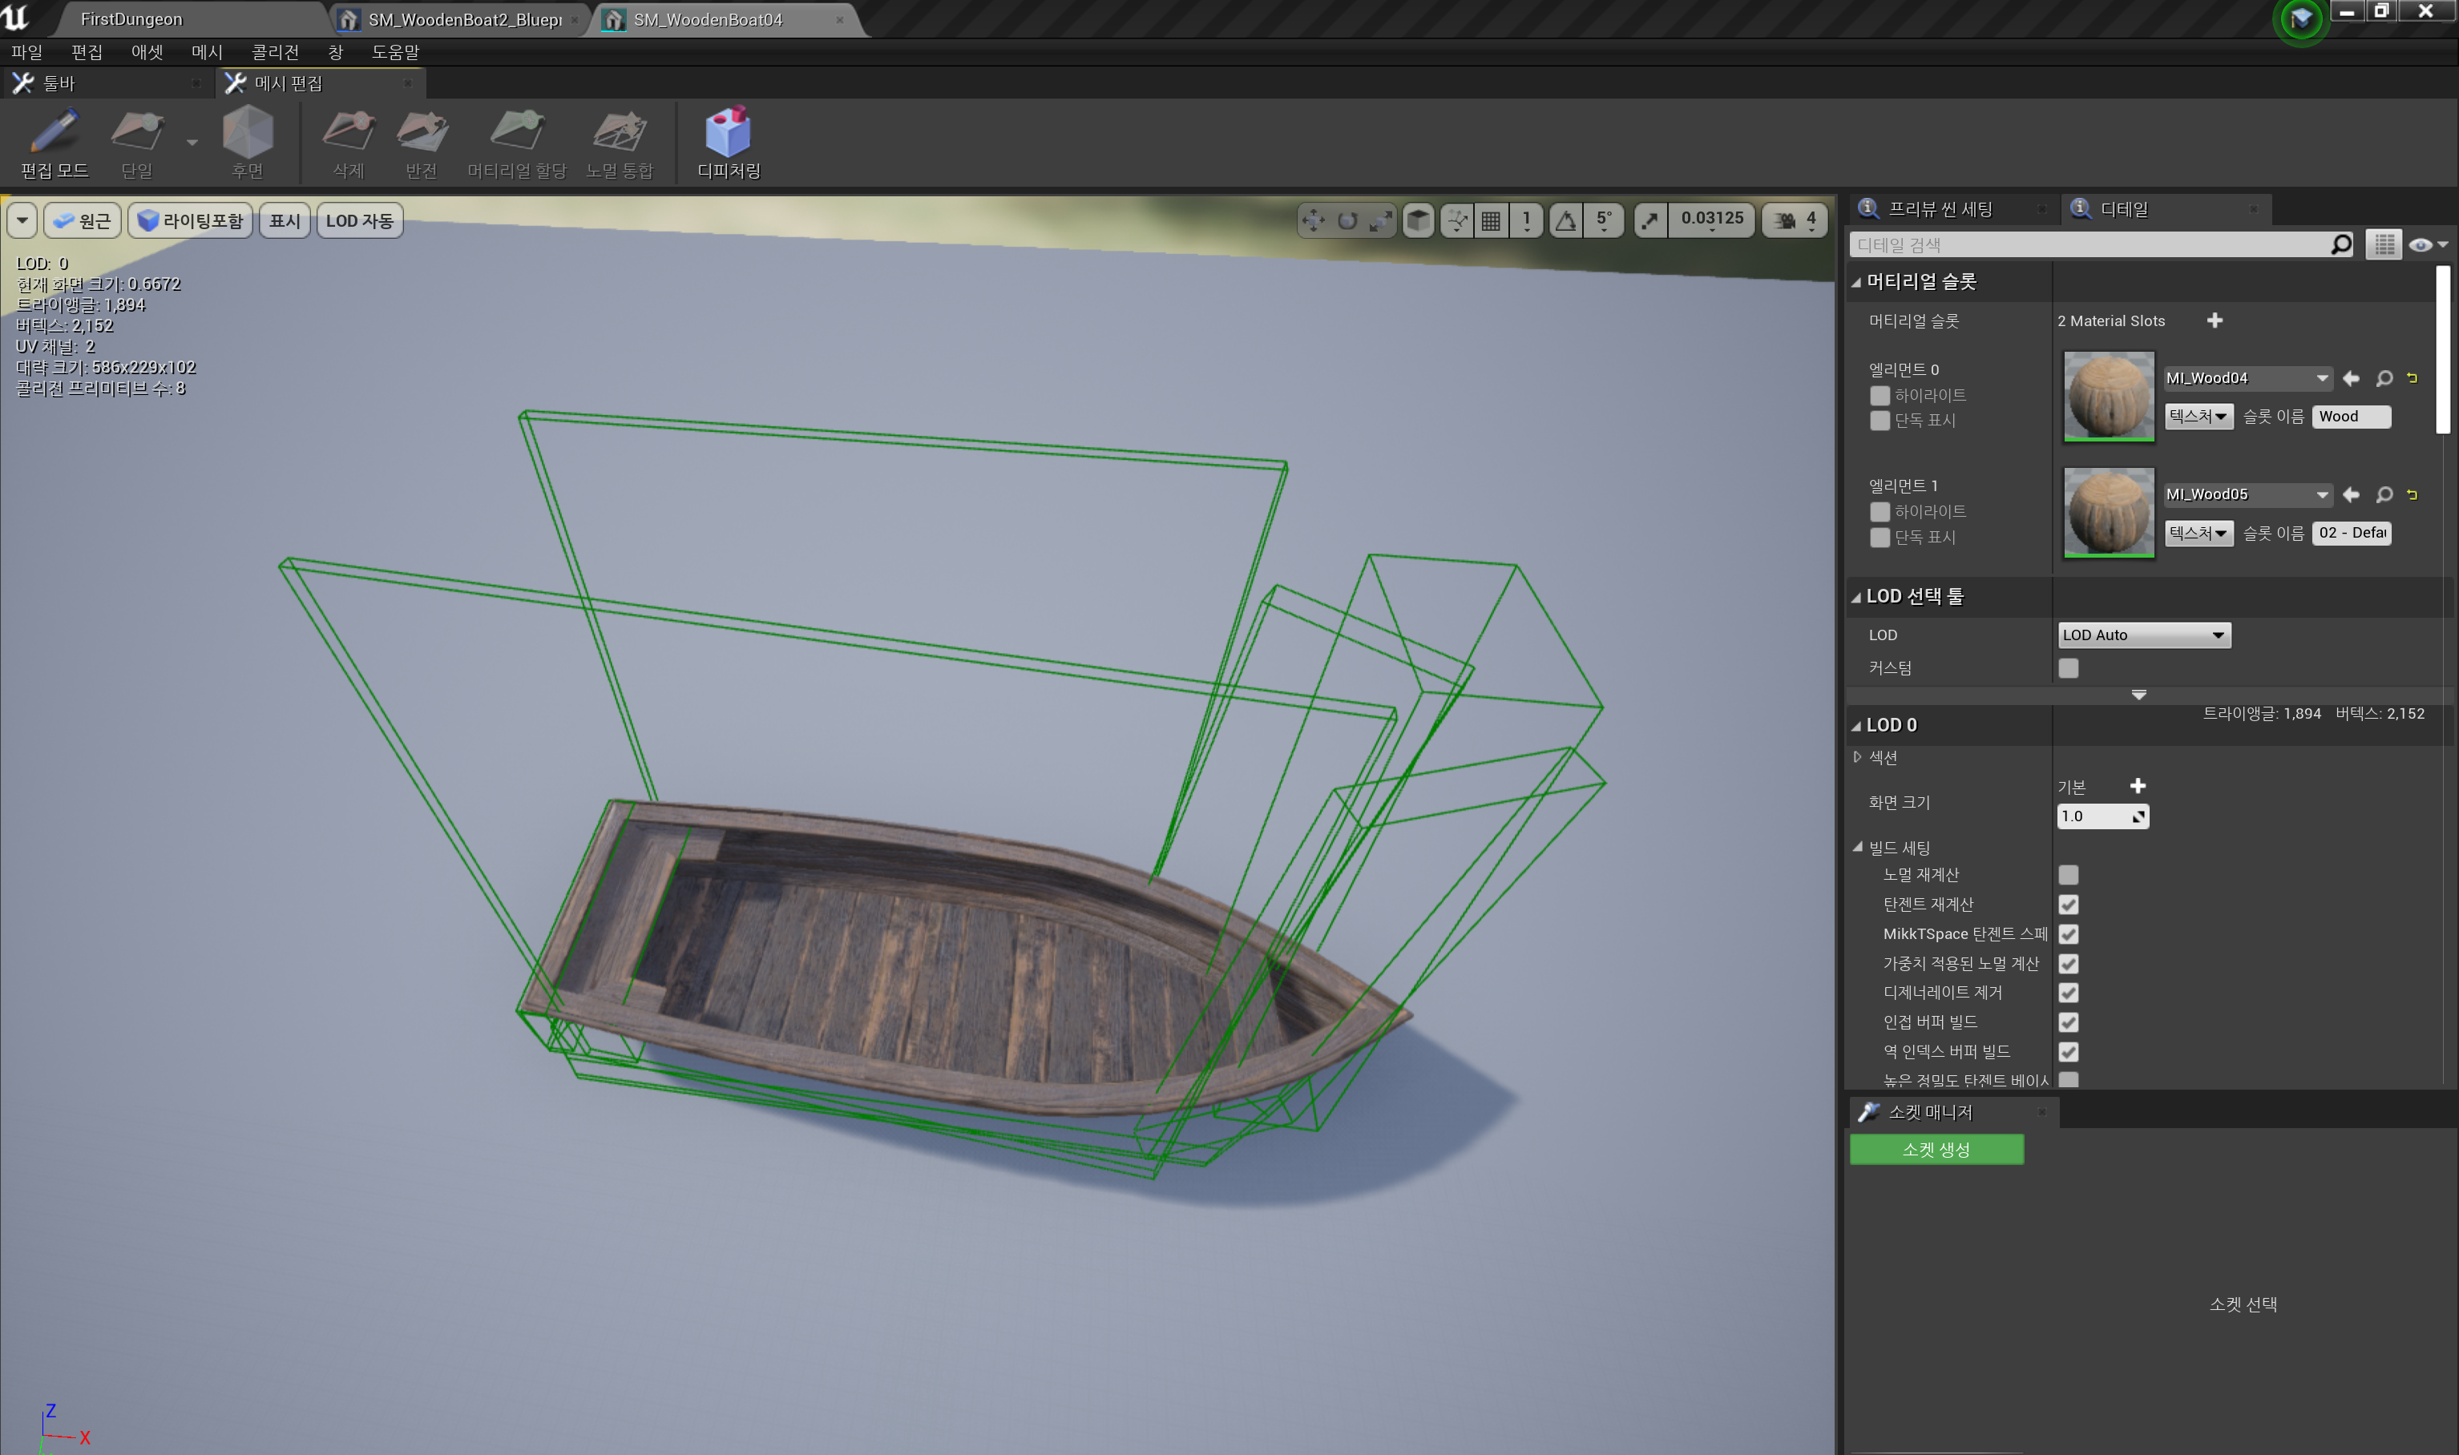Toggle the 후면 backface icon
Image resolution: width=2459 pixels, height=1455 pixels.
click(247, 143)
